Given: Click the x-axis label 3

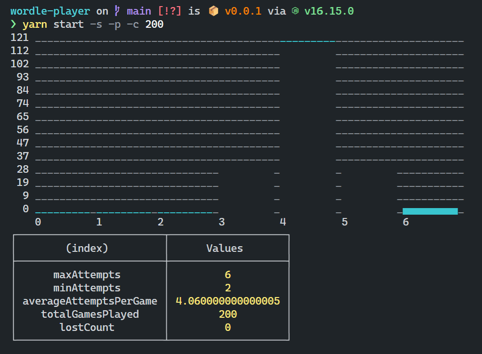Looking at the screenshot, I should pos(221,222).
